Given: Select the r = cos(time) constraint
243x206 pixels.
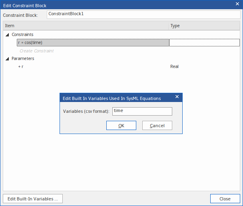Looking at the screenshot, I should pyautogui.click(x=93, y=42).
